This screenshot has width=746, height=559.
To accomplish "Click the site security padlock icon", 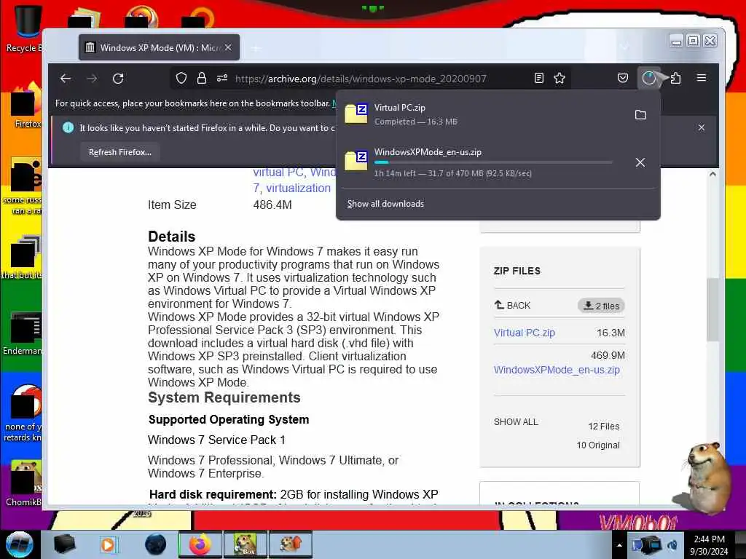I will click(x=202, y=79).
